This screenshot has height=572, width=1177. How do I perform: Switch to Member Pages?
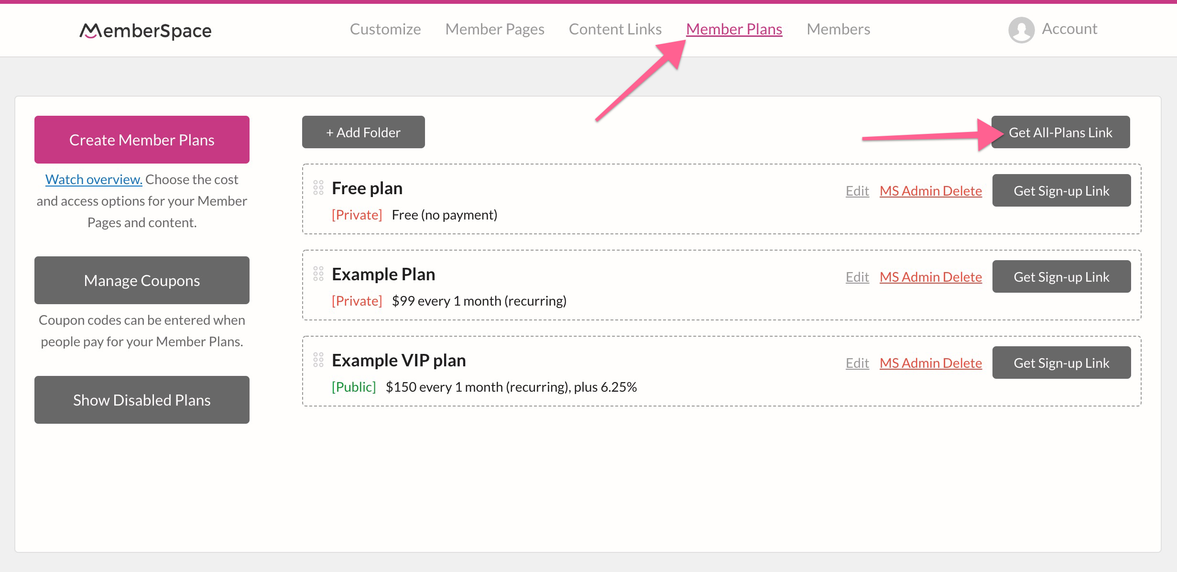click(494, 29)
